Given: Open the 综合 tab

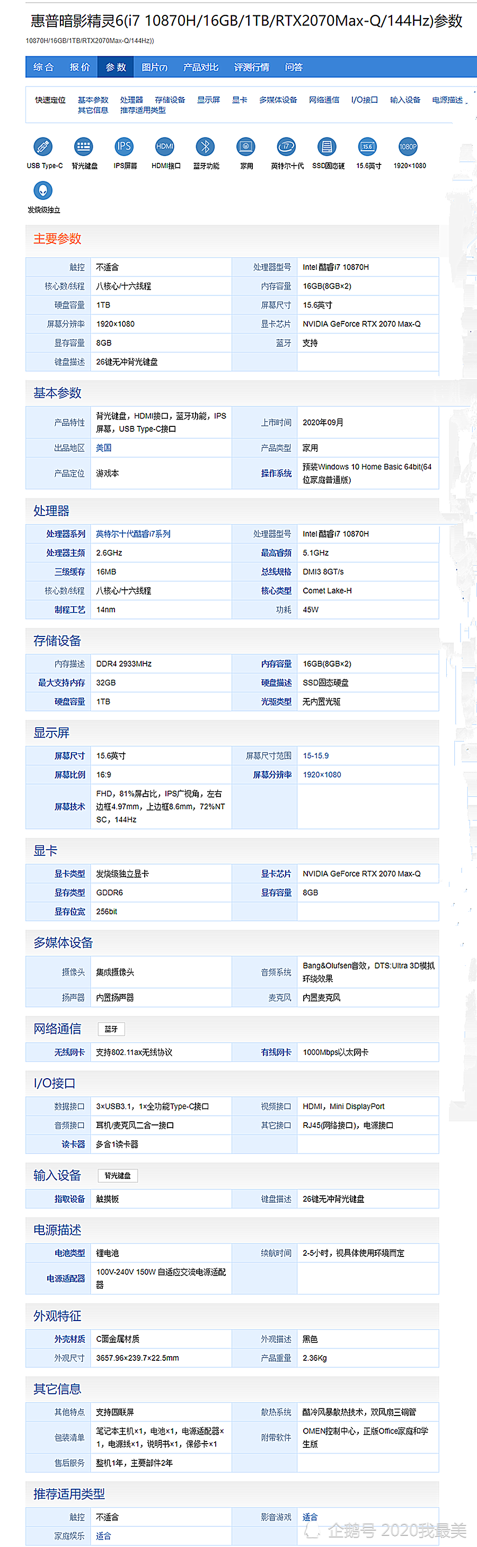Looking at the screenshot, I should pos(43,67).
